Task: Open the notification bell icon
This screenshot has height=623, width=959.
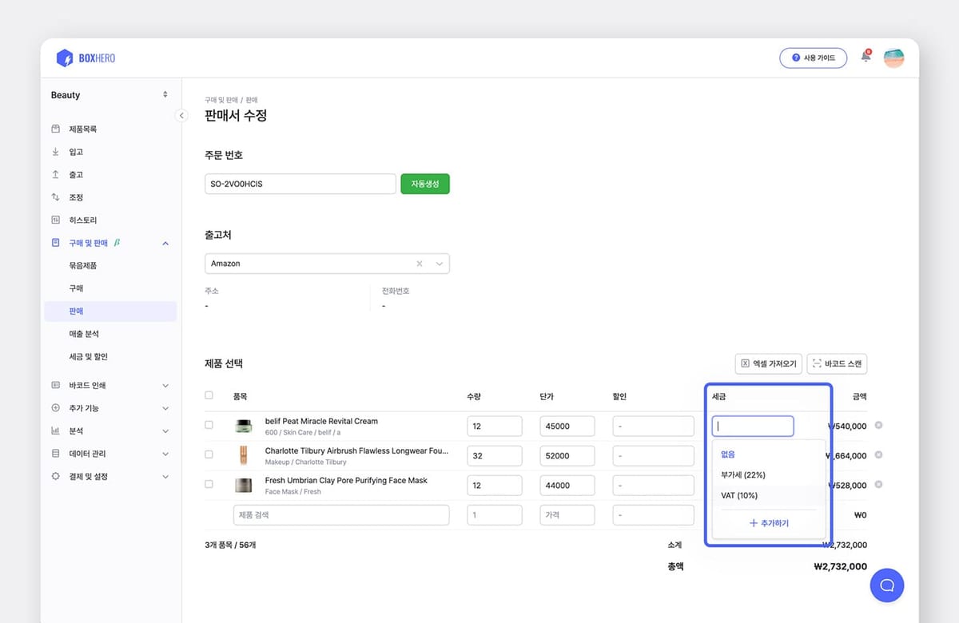Action: 865,57
